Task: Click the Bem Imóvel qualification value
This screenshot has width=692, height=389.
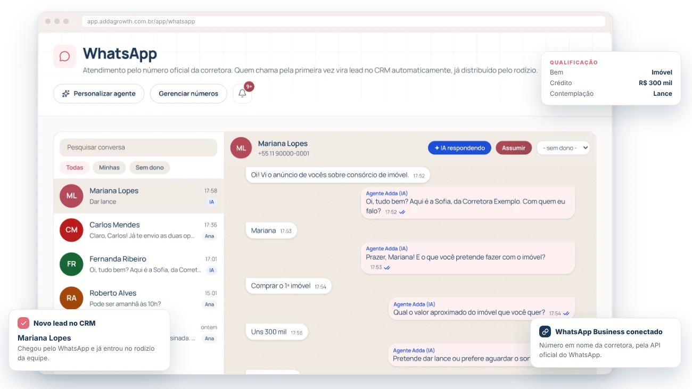Action: (x=662, y=72)
